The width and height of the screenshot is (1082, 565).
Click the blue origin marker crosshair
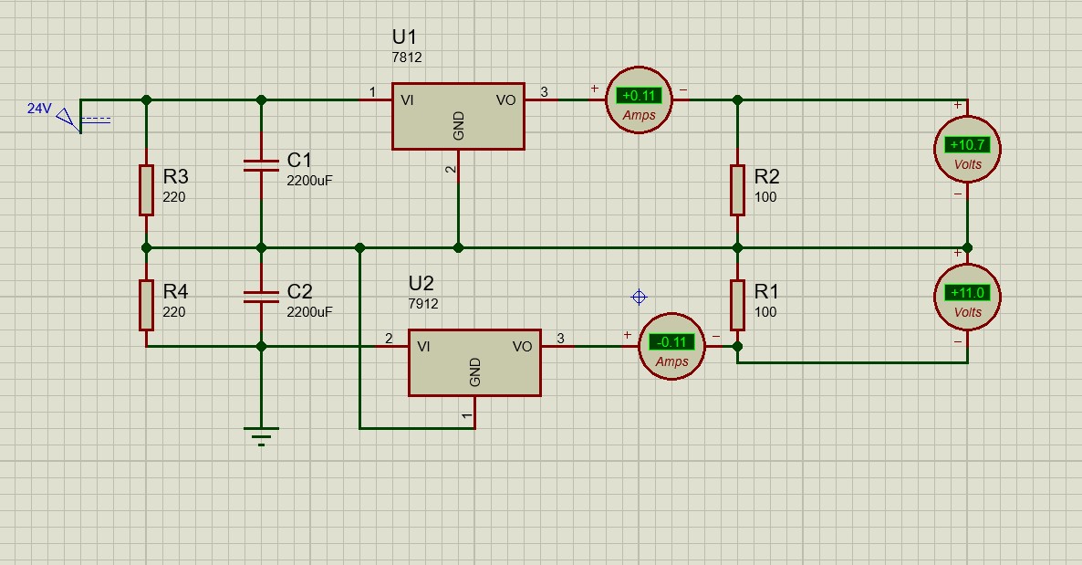pyautogui.click(x=639, y=297)
